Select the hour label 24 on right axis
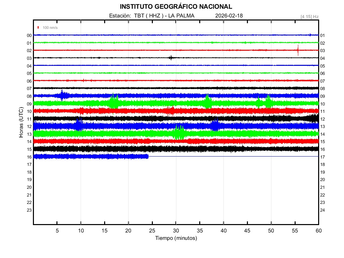344x258 pixels. 322,210
